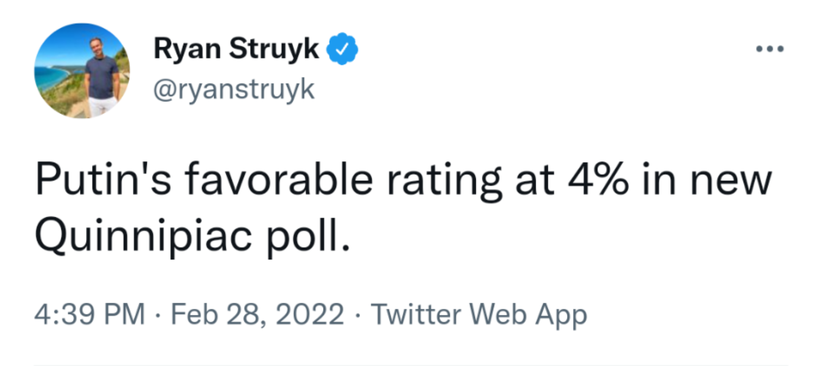Click the Feb 28, 2022 date
The width and height of the screenshot is (821, 366).
[257, 314]
